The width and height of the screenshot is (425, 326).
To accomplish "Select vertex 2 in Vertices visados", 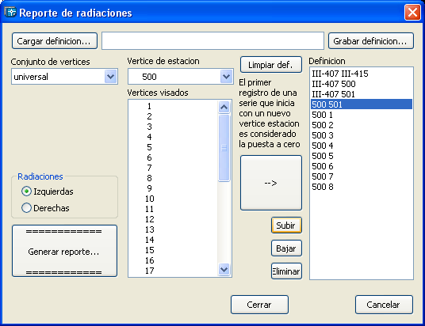I will 173,116.
